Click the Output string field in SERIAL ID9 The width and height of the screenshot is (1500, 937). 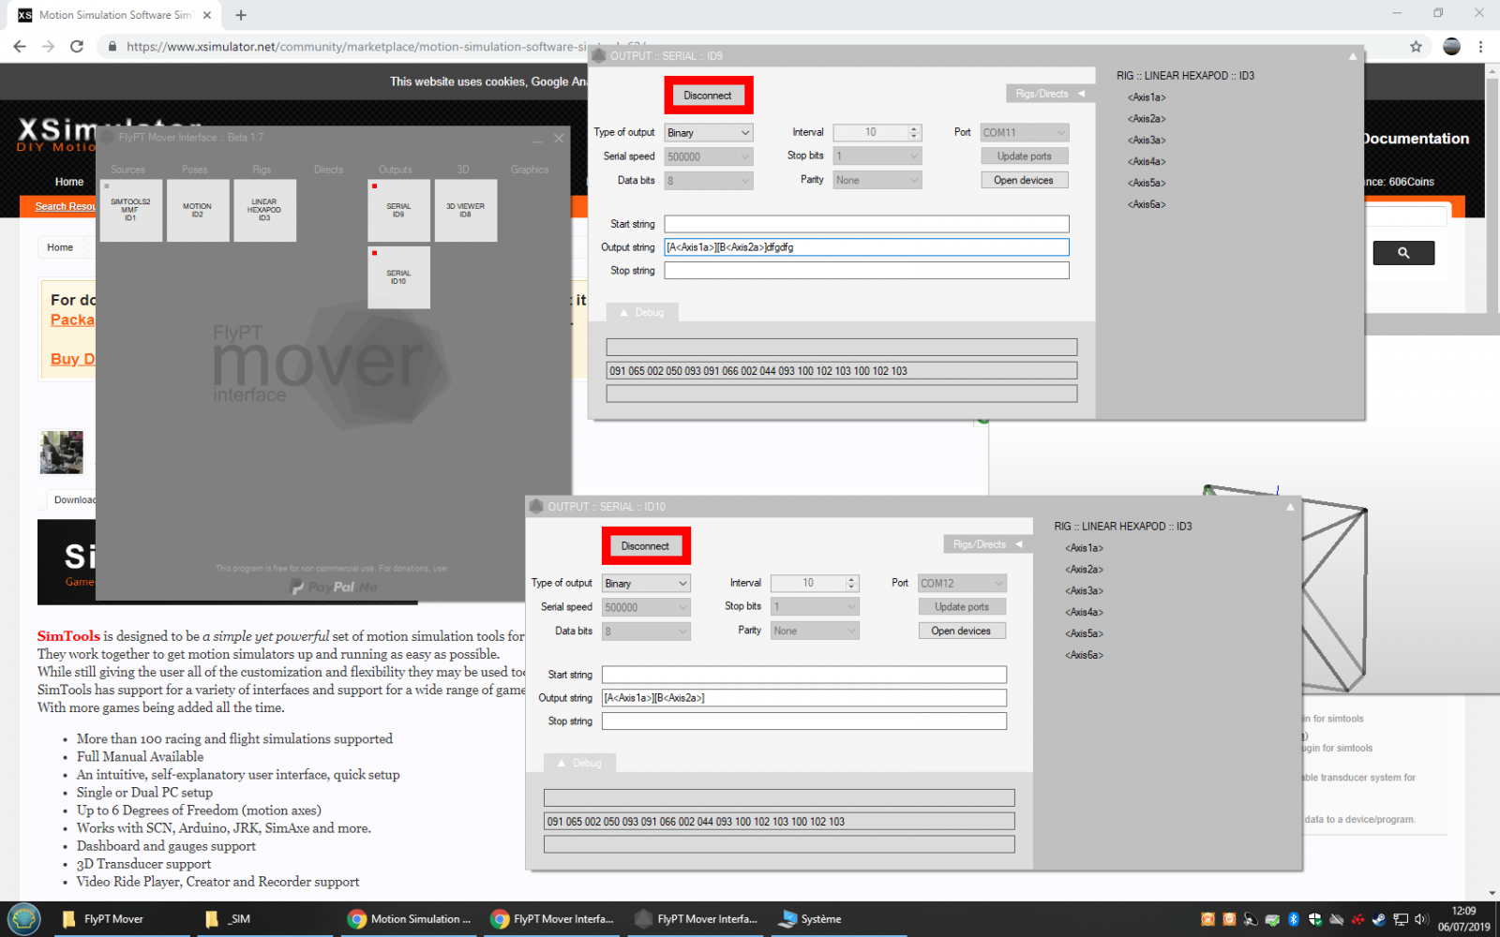(x=866, y=247)
